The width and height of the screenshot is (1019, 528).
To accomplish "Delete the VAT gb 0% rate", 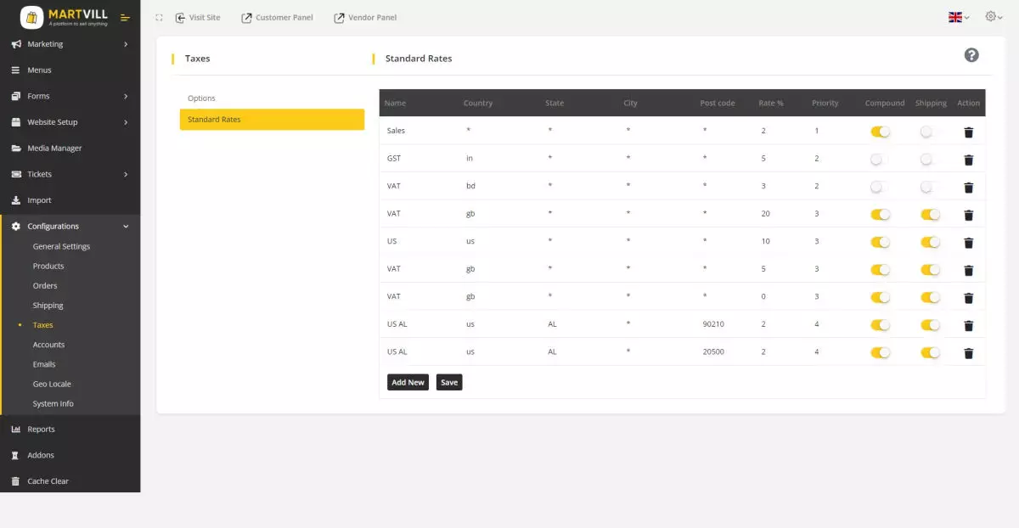I will pos(968,298).
